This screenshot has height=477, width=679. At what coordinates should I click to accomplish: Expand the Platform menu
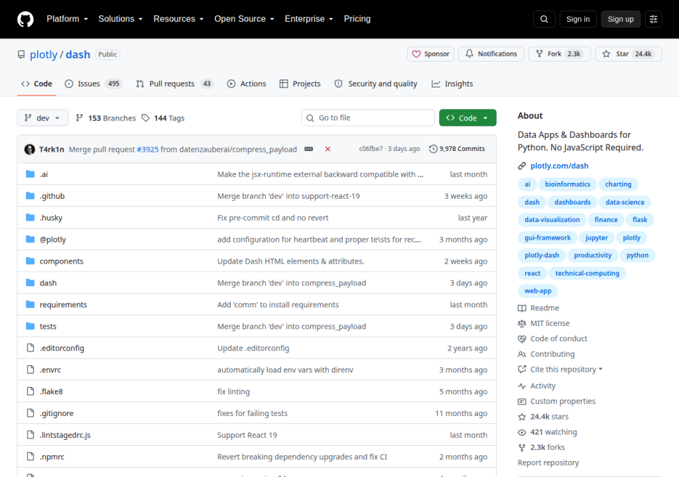click(x=67, y=19)
